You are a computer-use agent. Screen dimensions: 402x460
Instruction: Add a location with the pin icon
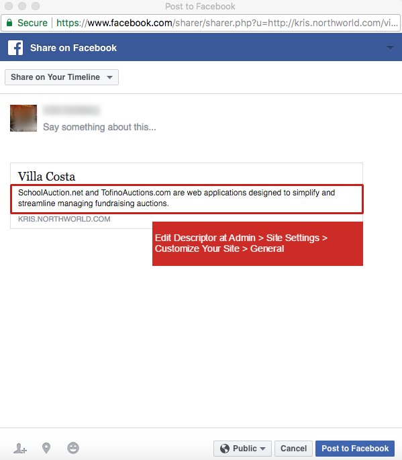click(46, 448)
